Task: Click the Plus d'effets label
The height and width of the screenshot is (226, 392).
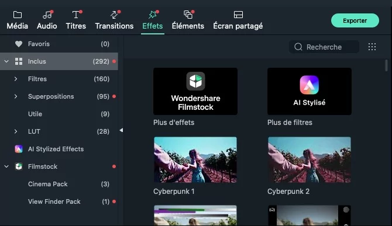Action: click(174, 123)
